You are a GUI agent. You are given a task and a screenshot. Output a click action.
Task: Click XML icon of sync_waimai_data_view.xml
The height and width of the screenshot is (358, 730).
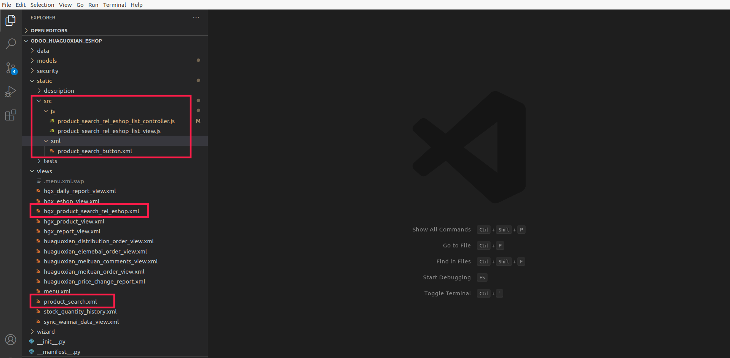[x=38, y=322]
